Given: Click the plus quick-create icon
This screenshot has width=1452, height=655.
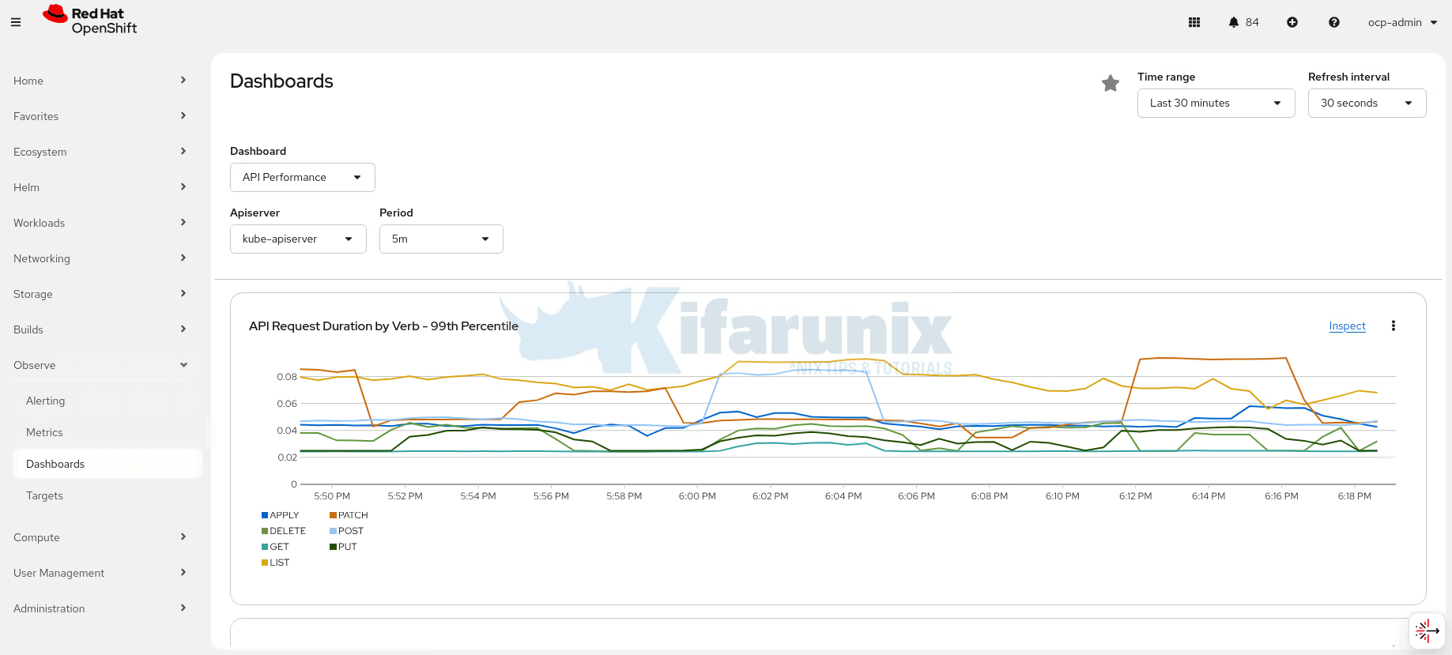Looking at the screenshot, I should (1292, 22).
